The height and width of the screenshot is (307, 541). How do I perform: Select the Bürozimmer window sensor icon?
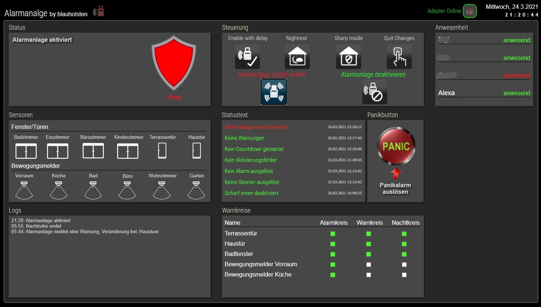pyautogui.click(x=93, y=151)
